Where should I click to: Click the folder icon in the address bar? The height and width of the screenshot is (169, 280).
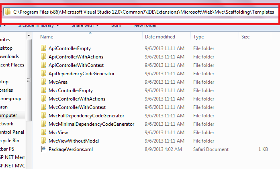(x=8, y=12)
